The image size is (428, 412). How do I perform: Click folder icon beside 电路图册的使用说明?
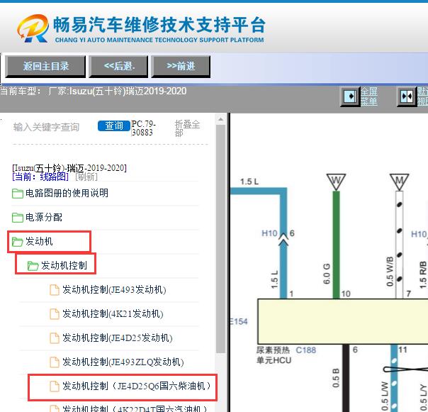[x=18, y=194]
